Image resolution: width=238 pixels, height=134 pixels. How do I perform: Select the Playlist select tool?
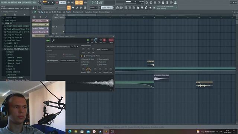tap(55, 12)
